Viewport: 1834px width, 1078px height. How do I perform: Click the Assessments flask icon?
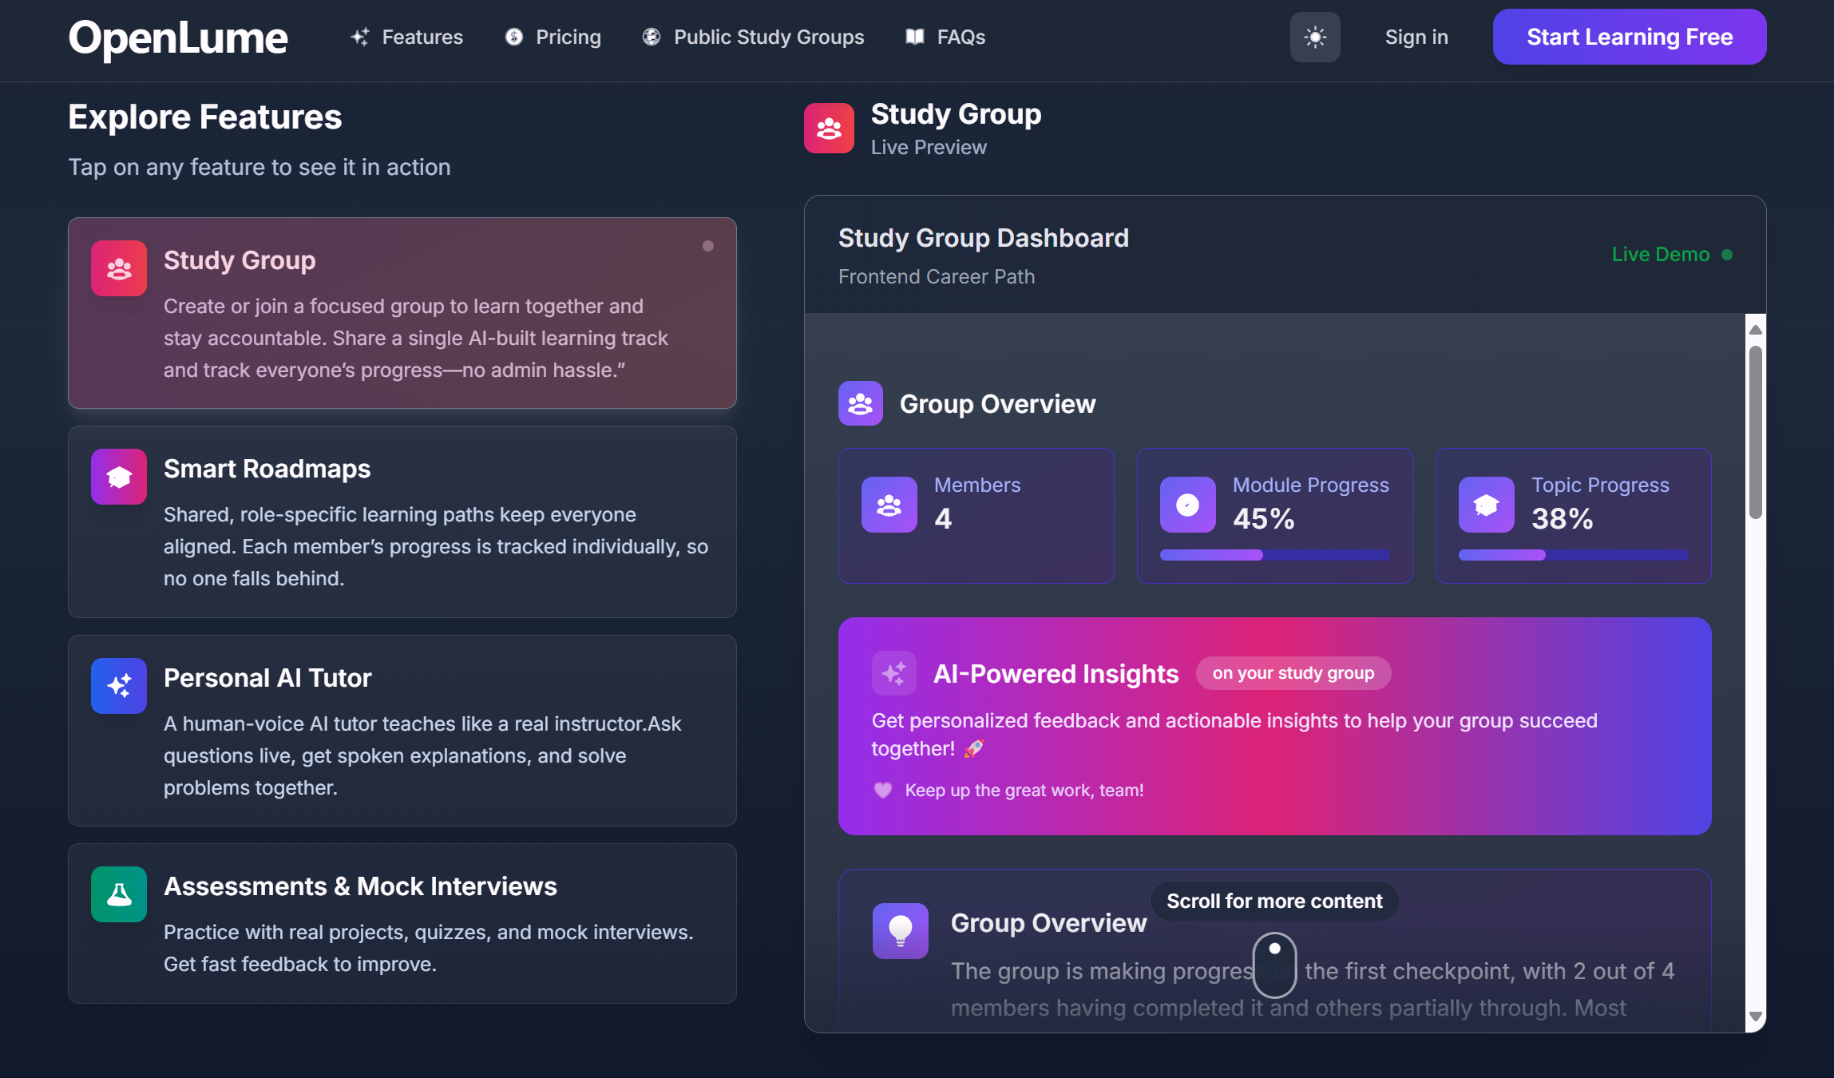[x=119, y=894]
